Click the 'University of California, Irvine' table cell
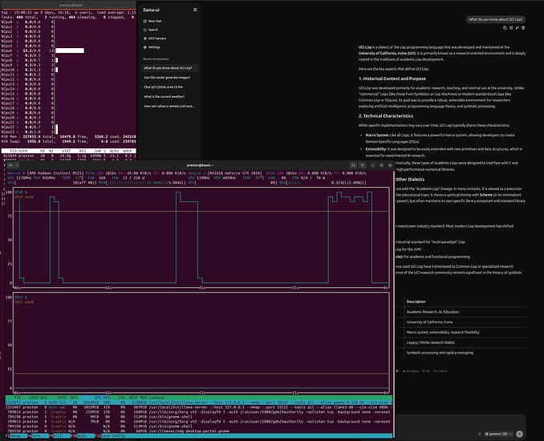 click(x=429, y=322)
